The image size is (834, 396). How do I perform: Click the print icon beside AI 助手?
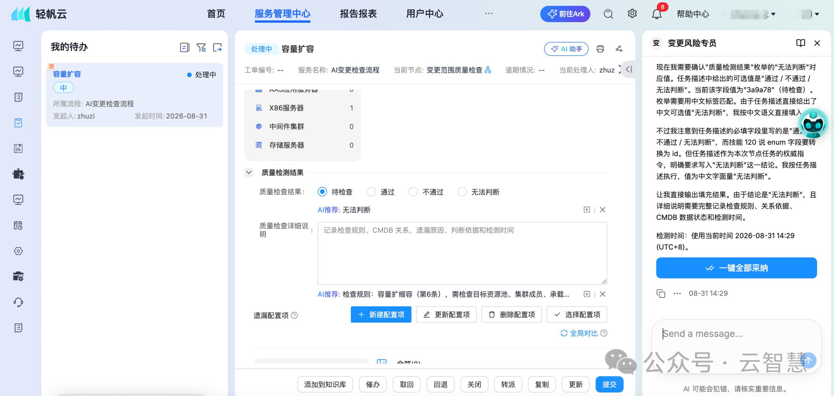(600, 49)
